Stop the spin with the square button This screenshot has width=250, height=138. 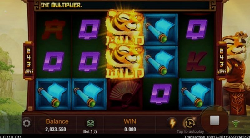(x=215, y=120)
